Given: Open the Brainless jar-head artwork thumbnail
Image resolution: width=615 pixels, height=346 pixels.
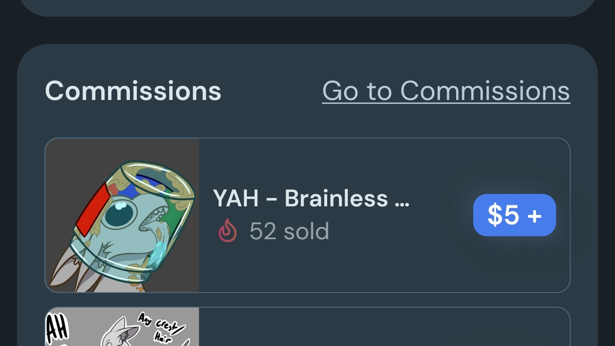Looking at the screenshot, I should 122,215.
